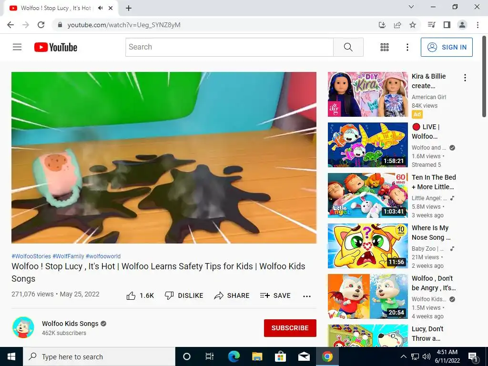Open Chrome media controls
The image size is (488, 366).
[431, 25]
